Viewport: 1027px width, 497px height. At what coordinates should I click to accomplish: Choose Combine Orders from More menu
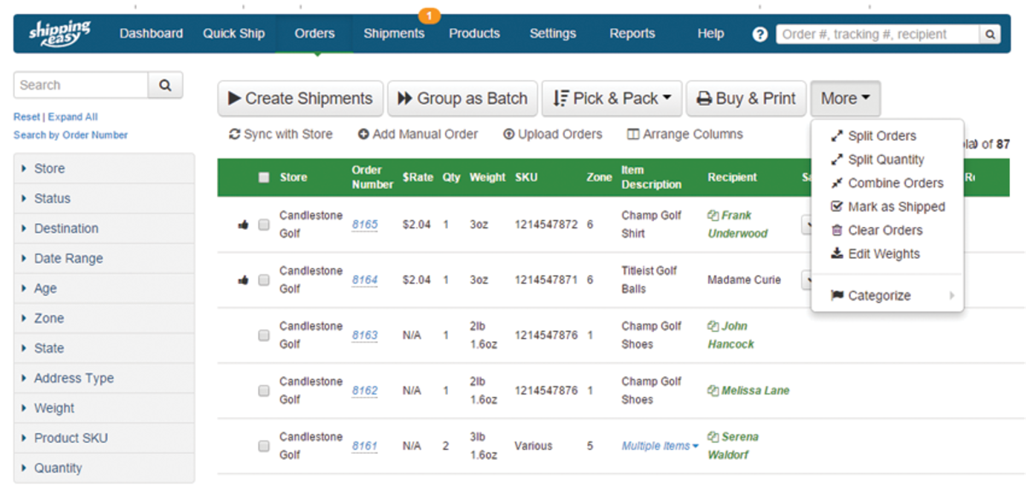tap(895, 183)
